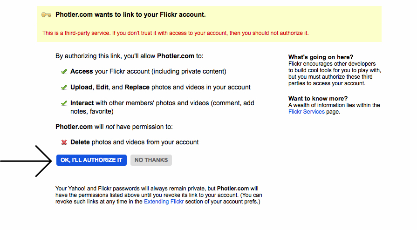The image size is (417, 230).
Task: Open the Extending Flickr link
Action: (164, 202)
